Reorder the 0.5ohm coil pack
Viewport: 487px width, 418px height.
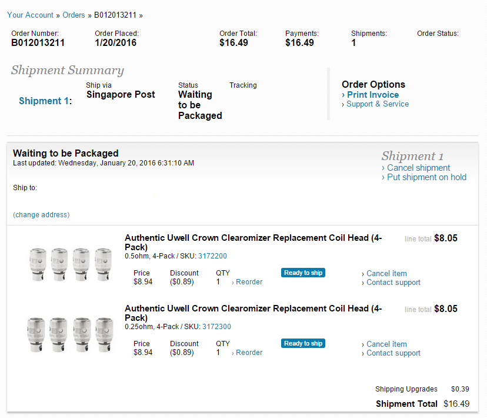pos(249,282)
